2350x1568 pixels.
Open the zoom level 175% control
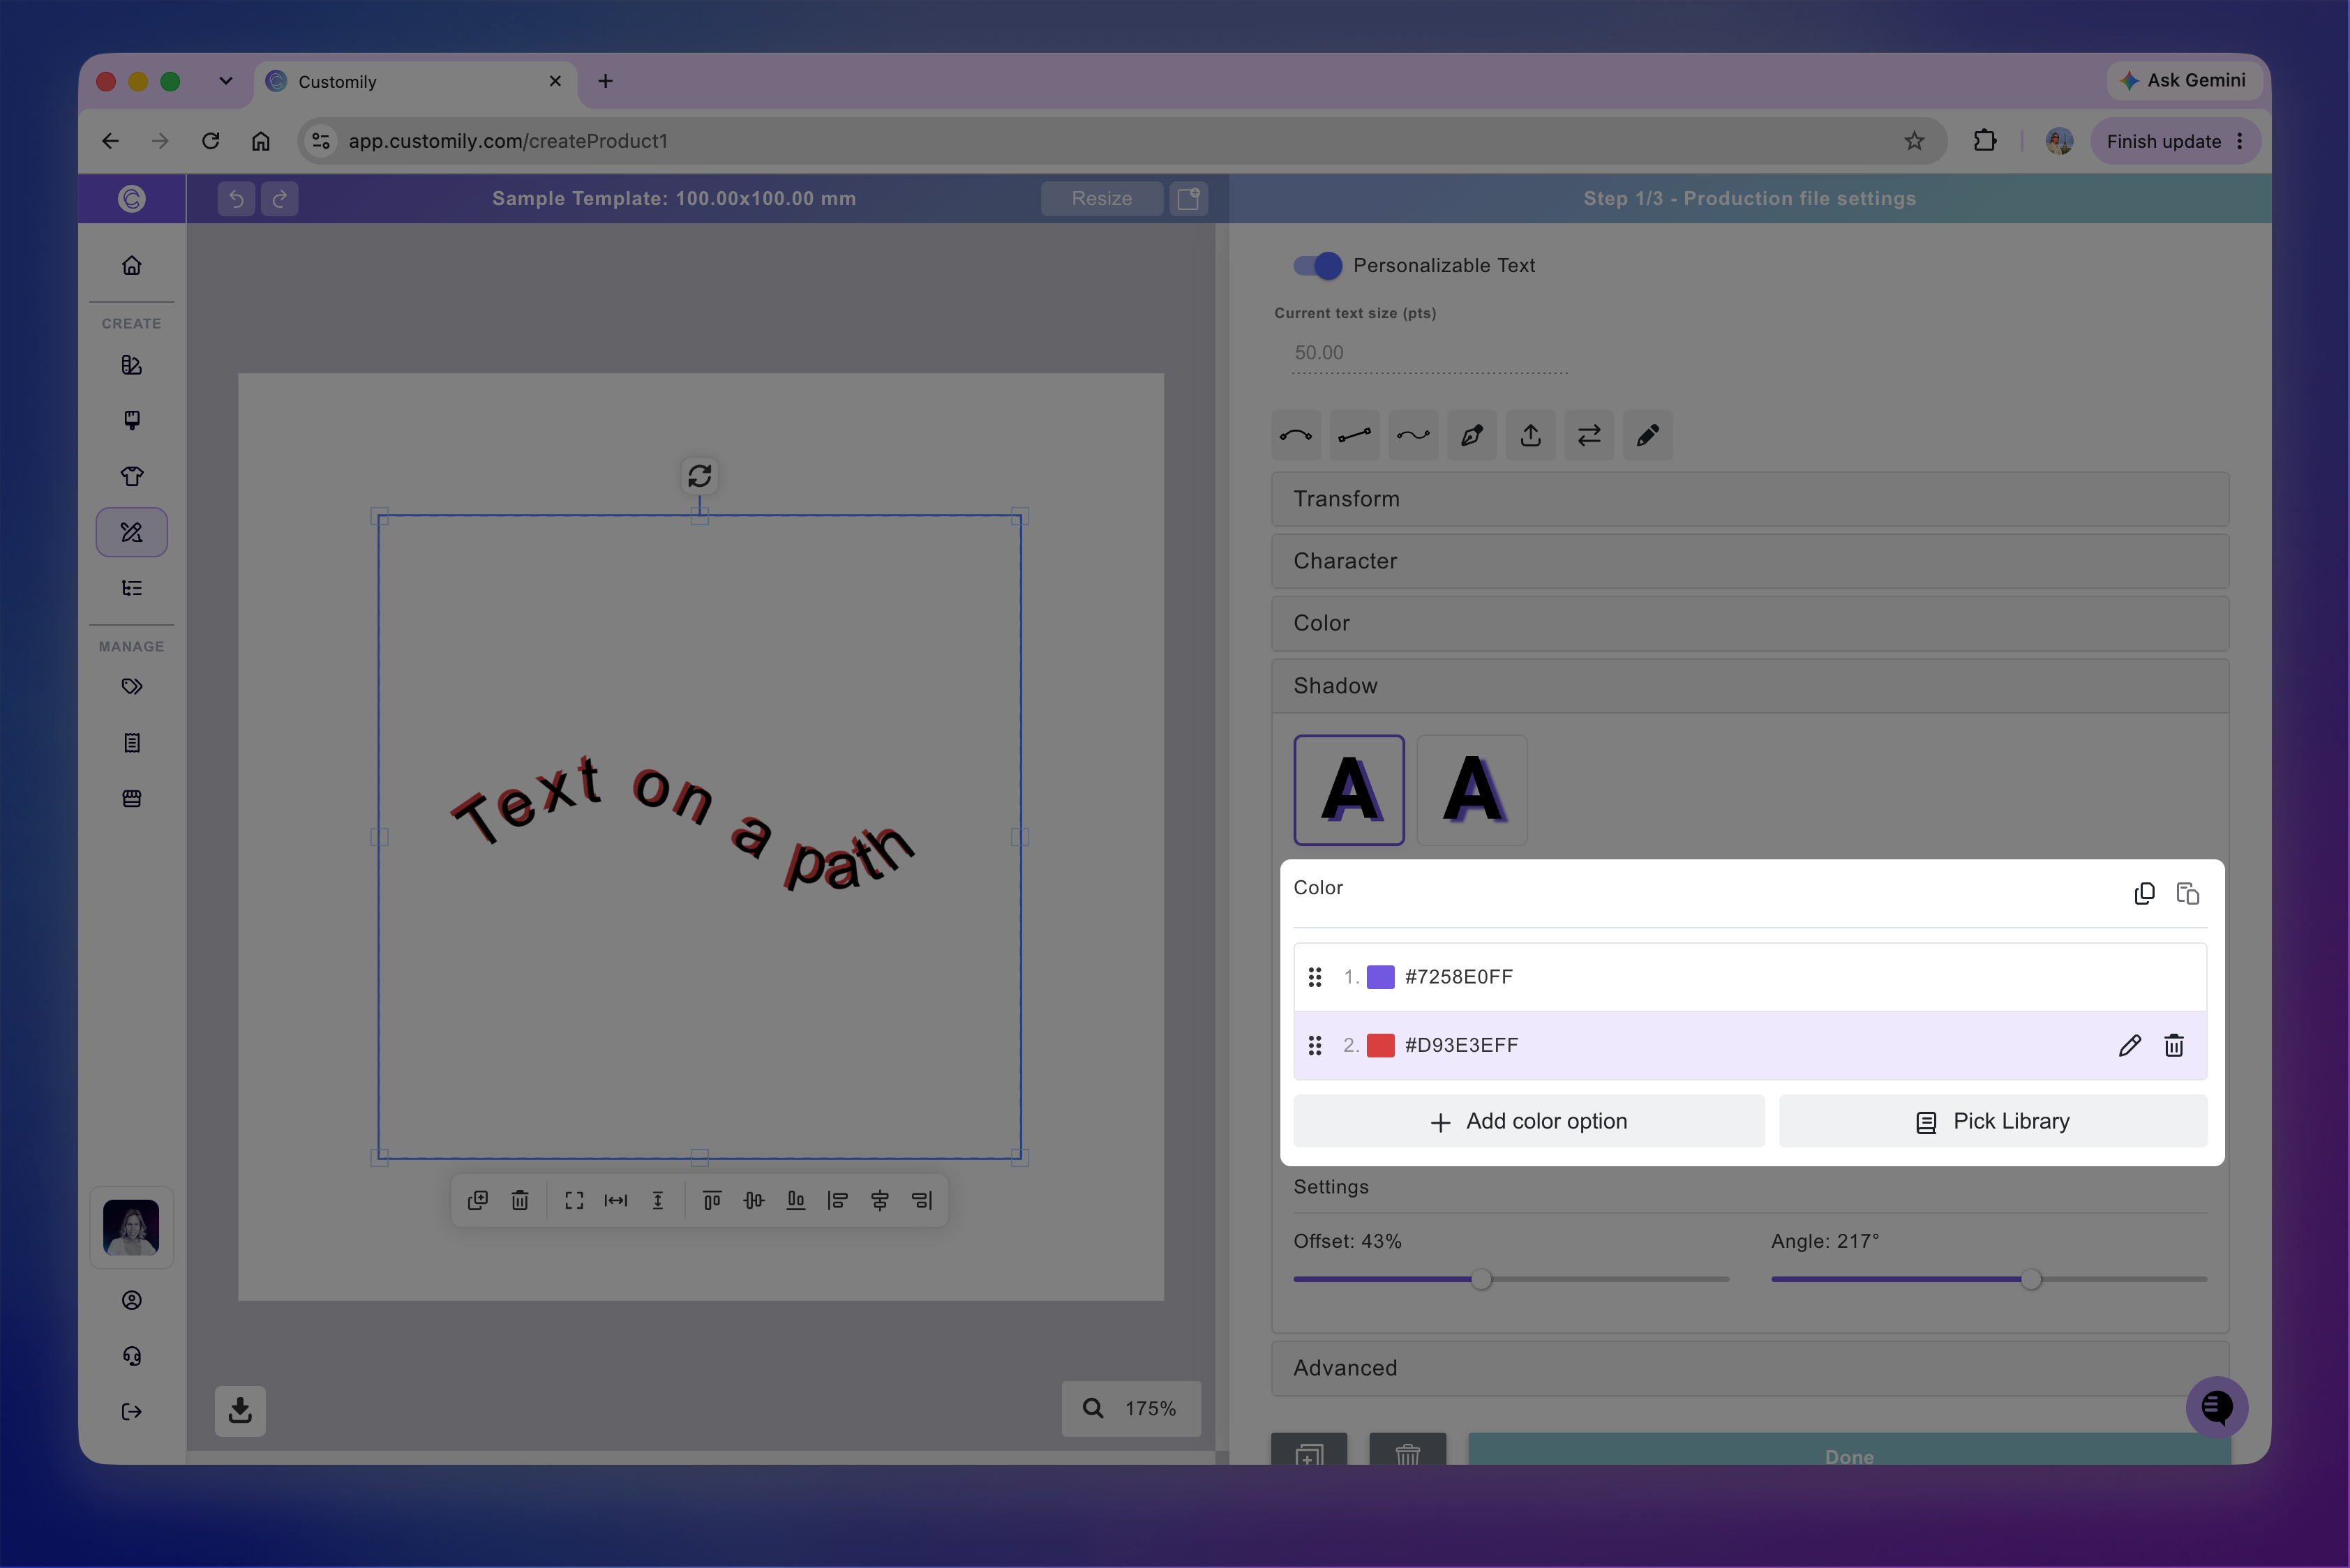[x=1132, y=1409]
